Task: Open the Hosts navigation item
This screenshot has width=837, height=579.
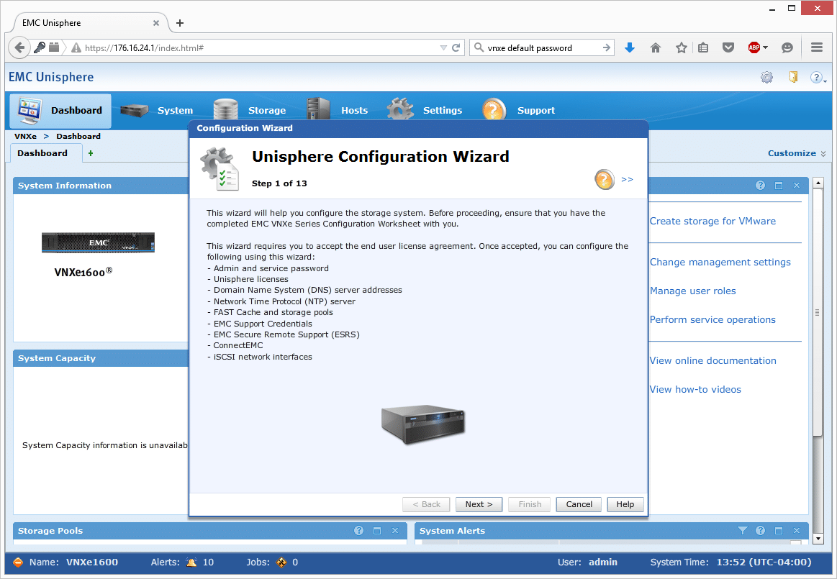Action: point(338,111)
